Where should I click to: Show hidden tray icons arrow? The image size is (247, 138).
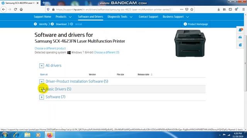(220, 135)
